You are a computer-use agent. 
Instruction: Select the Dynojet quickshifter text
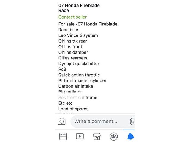79,64
